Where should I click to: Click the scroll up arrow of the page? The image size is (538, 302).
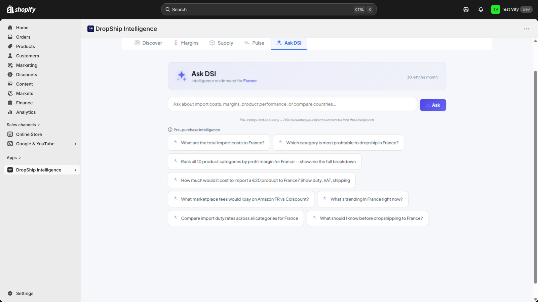point(535,41)
